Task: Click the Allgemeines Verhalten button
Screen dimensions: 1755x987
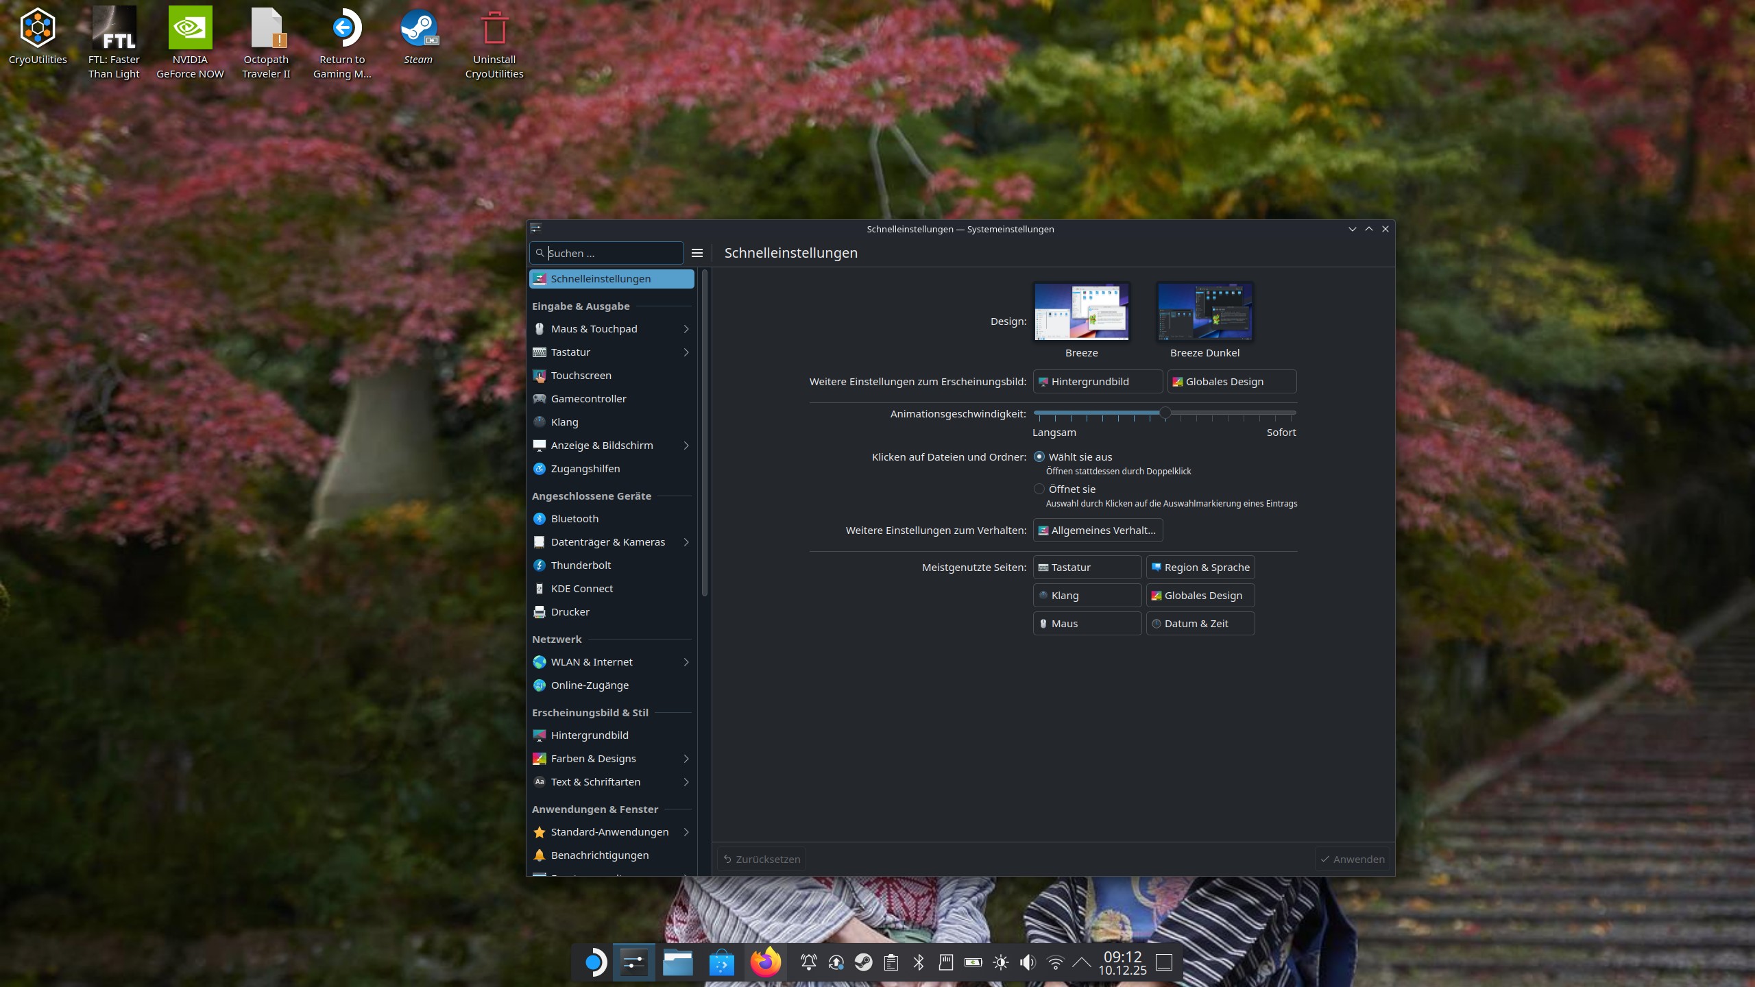Action: 1097,531
